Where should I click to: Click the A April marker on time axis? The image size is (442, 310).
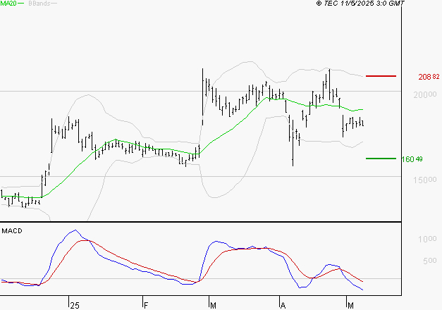pyautogui.click(x=283, y=306)
